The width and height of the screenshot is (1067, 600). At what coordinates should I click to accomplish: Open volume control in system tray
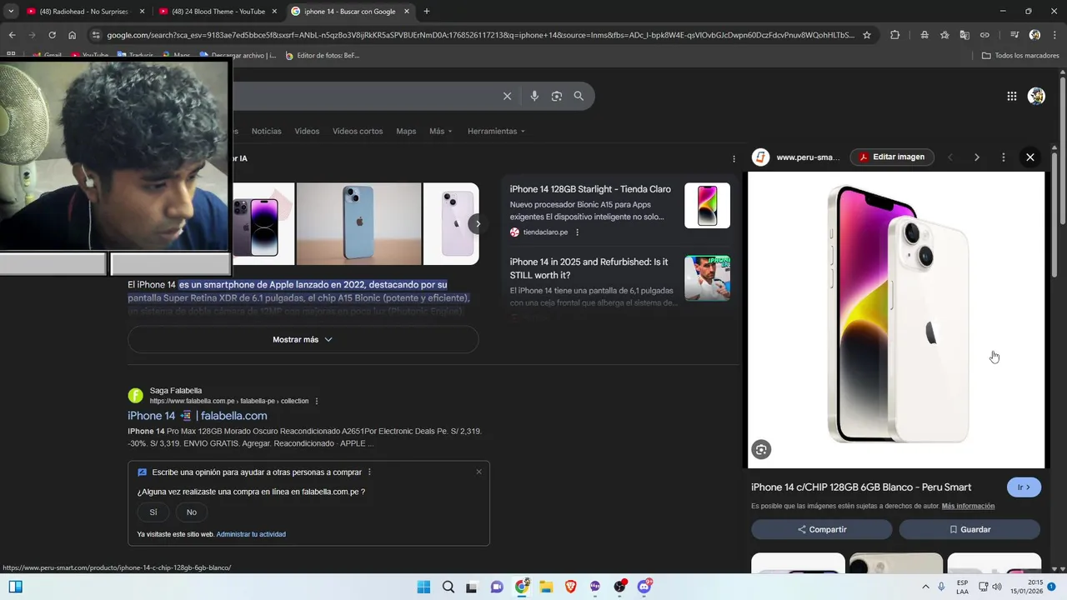[997, 587]
